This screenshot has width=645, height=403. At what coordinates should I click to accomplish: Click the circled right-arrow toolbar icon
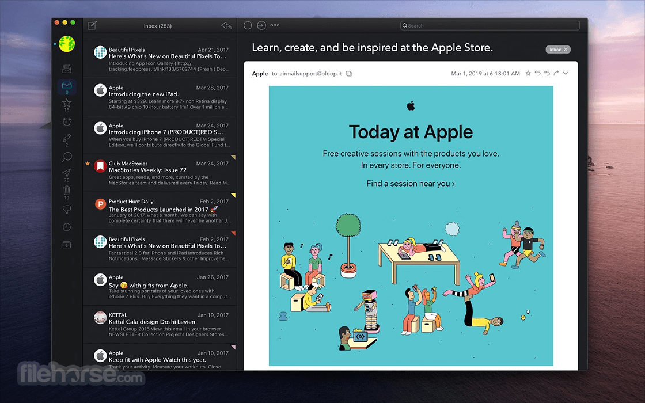pos(261,25)
